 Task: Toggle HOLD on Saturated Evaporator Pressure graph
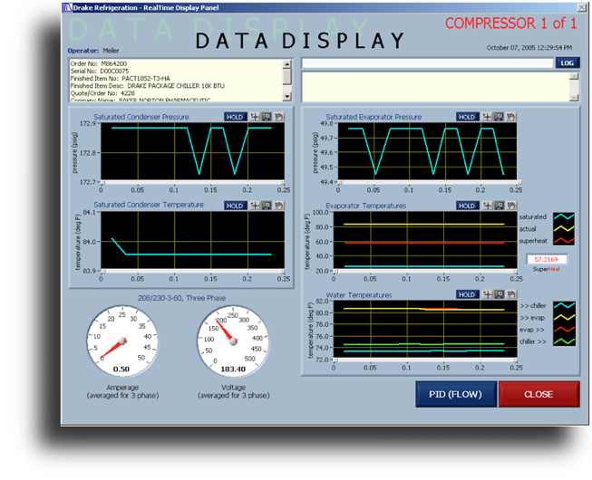point(467,117)
